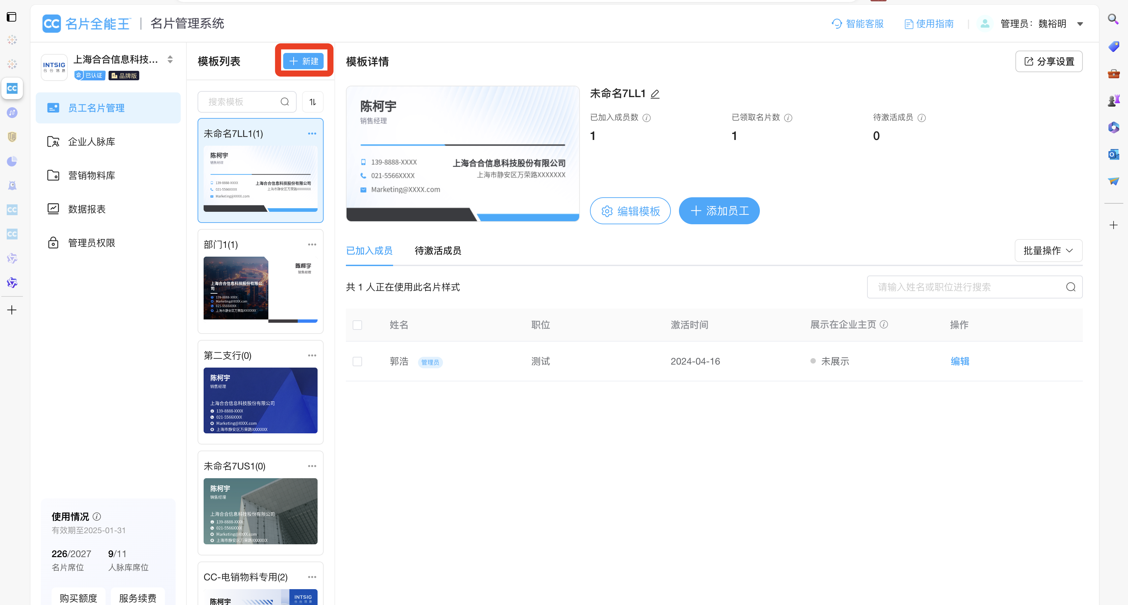This screenshot has height=605, width=1128.
Task: Click the magnifier icon in 搜索模板 box
Action: click(x=285, y=102)
